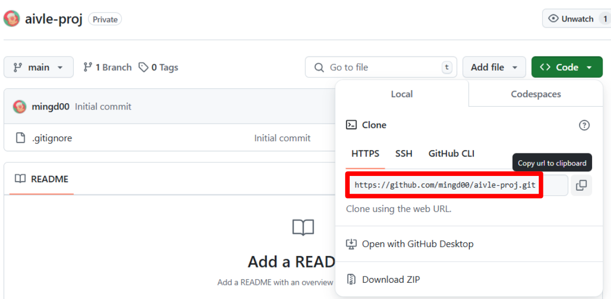This screenshot has height=299, width=611.
Task: Click the mingd00 avatar in commit row
Action: click(x=19, y=106)
